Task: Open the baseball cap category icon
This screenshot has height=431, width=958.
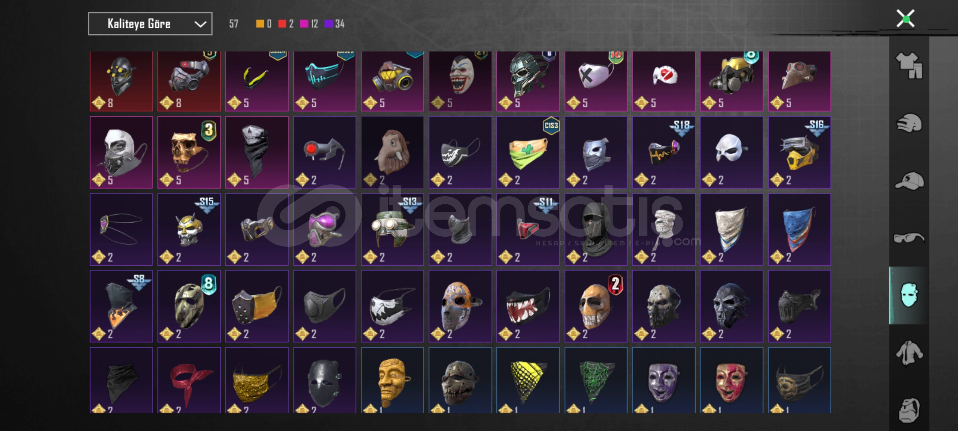Action: pos(909,181)
